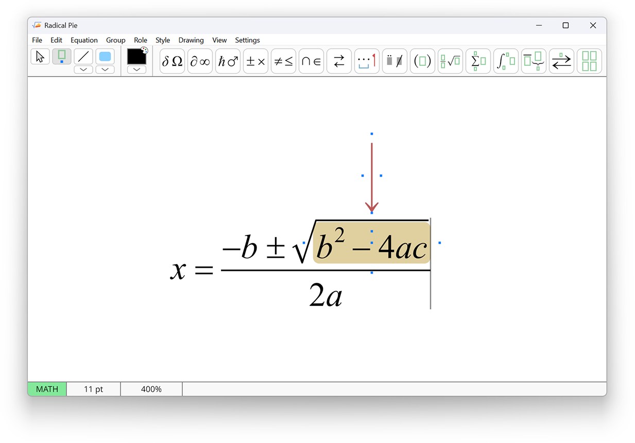Open the Greek letters symbol palette

(172, 61)
